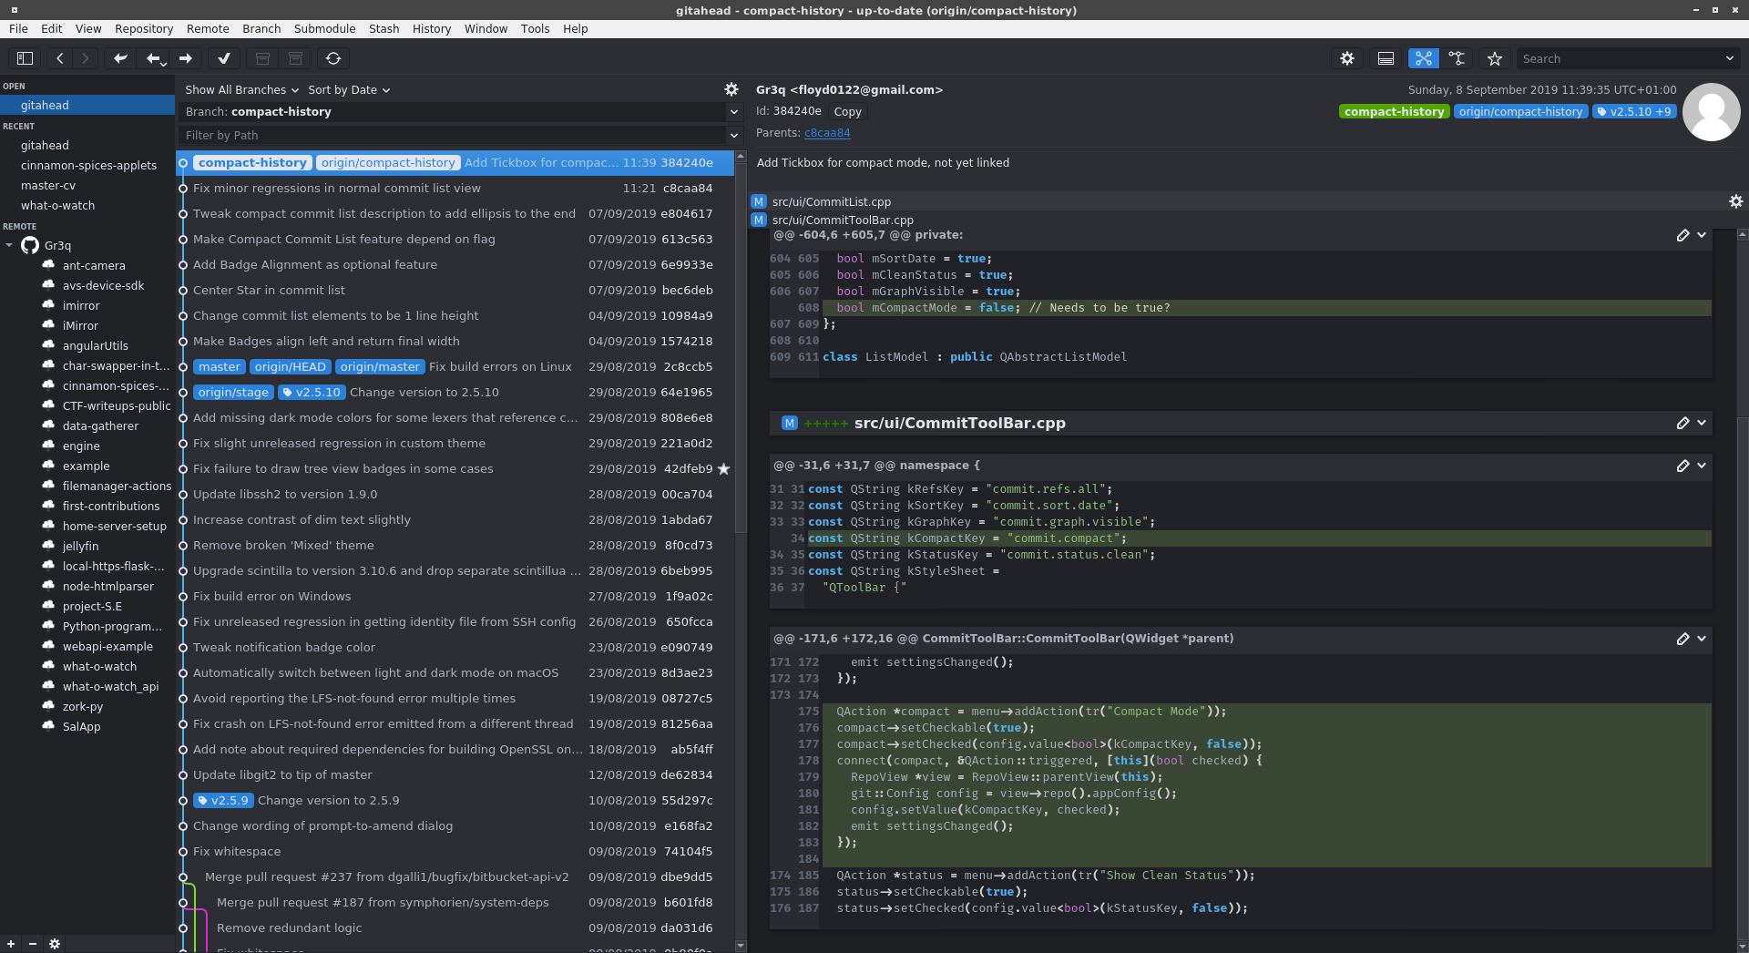
Task: Collapse the Gr3q remote tree
Action: tap(9, 245)
